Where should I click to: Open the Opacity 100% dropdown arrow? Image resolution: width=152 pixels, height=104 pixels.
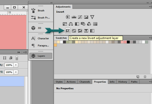point(16,65)
